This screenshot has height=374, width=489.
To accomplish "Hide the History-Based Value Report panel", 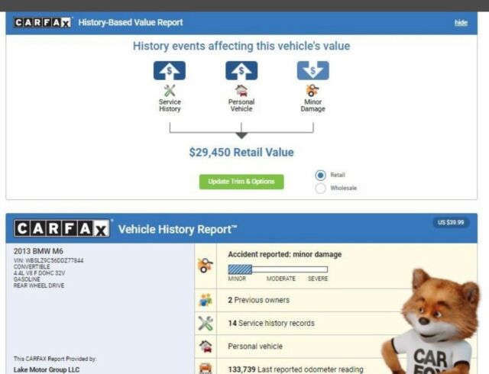I will click(x=461, y=22).
